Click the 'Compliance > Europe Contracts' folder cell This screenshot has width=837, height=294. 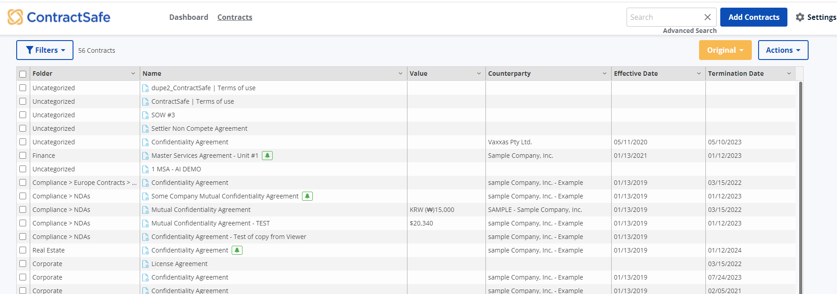[x=84, y=183]
